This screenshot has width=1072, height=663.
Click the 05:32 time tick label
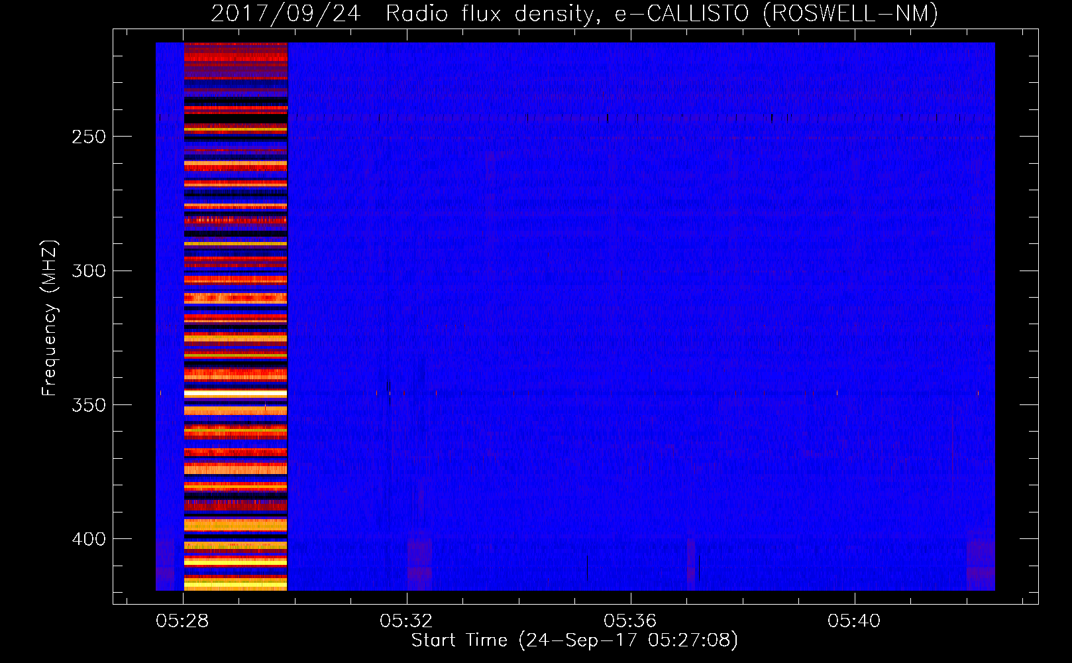[406, 621]
